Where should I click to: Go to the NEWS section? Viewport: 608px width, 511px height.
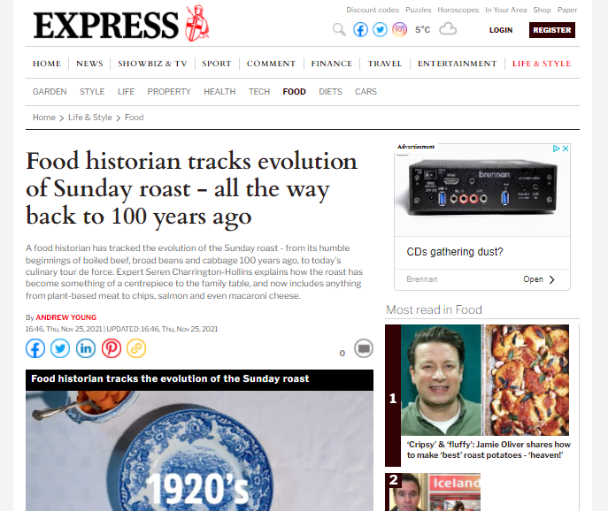click(89, 64)
